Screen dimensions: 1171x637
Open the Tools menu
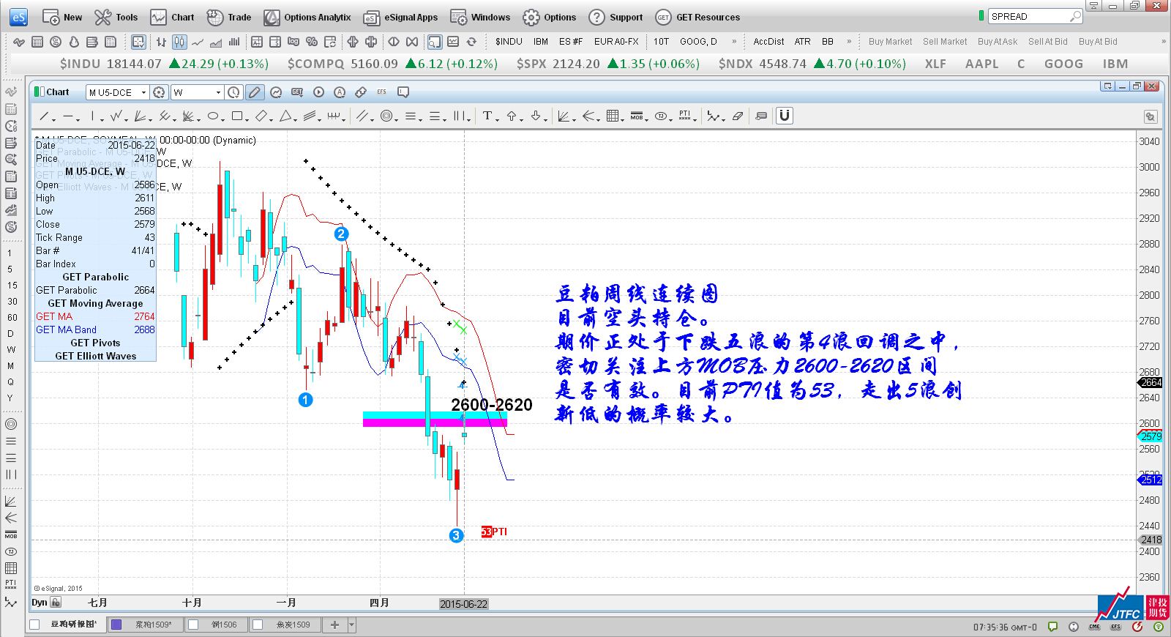pyautogui.click(x=116, y=17)
